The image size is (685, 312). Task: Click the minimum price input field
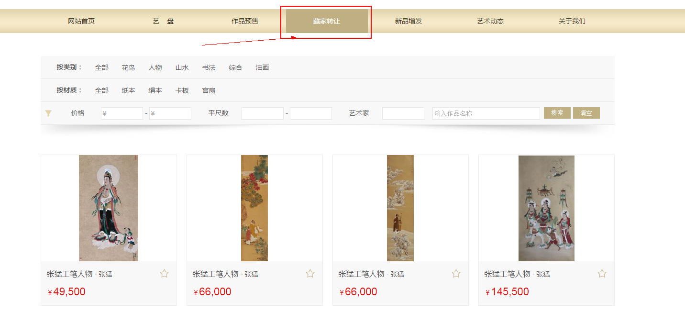(122, 113)
